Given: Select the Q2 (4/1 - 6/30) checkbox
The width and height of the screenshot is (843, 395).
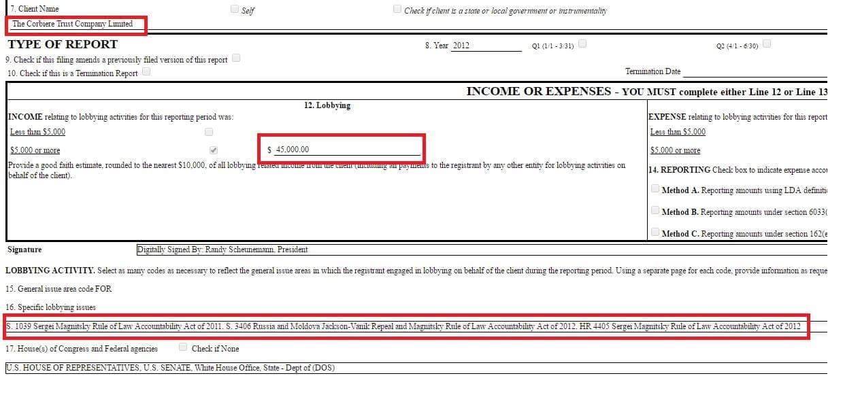Looking at the screenshot, I should 767,44.
